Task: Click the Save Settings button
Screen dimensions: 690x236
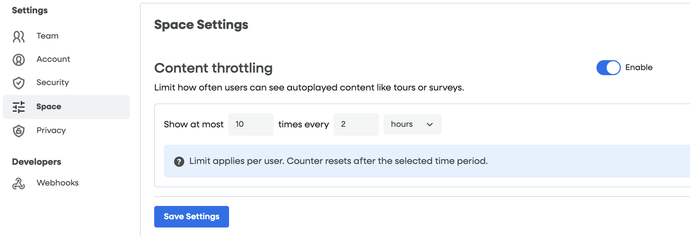Action: point(191,217)
